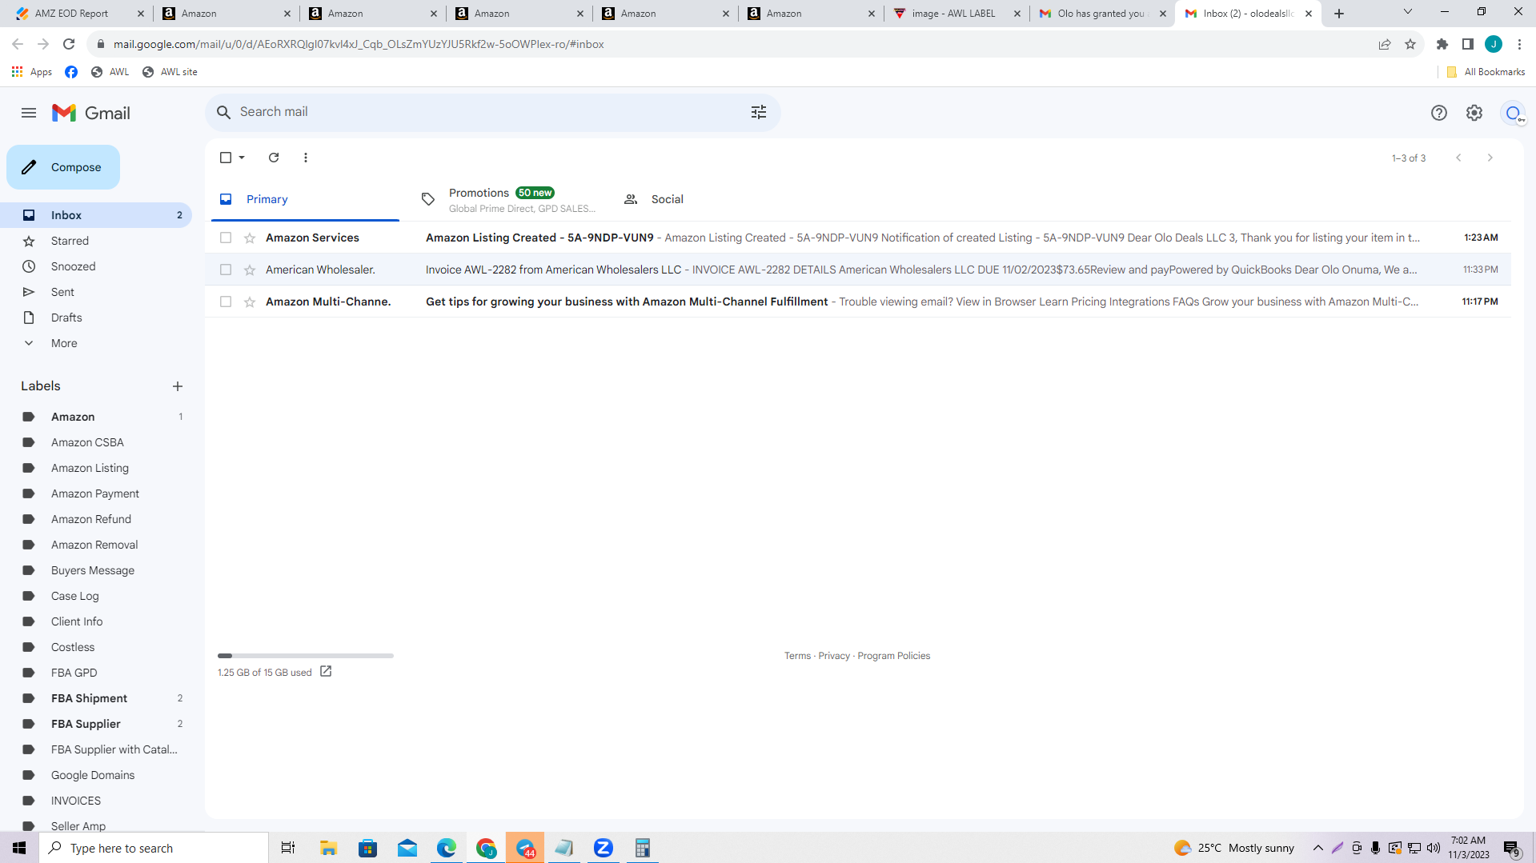Open Program Policies link
This screenshot has height=863, width=1536.
pos(893,656)
